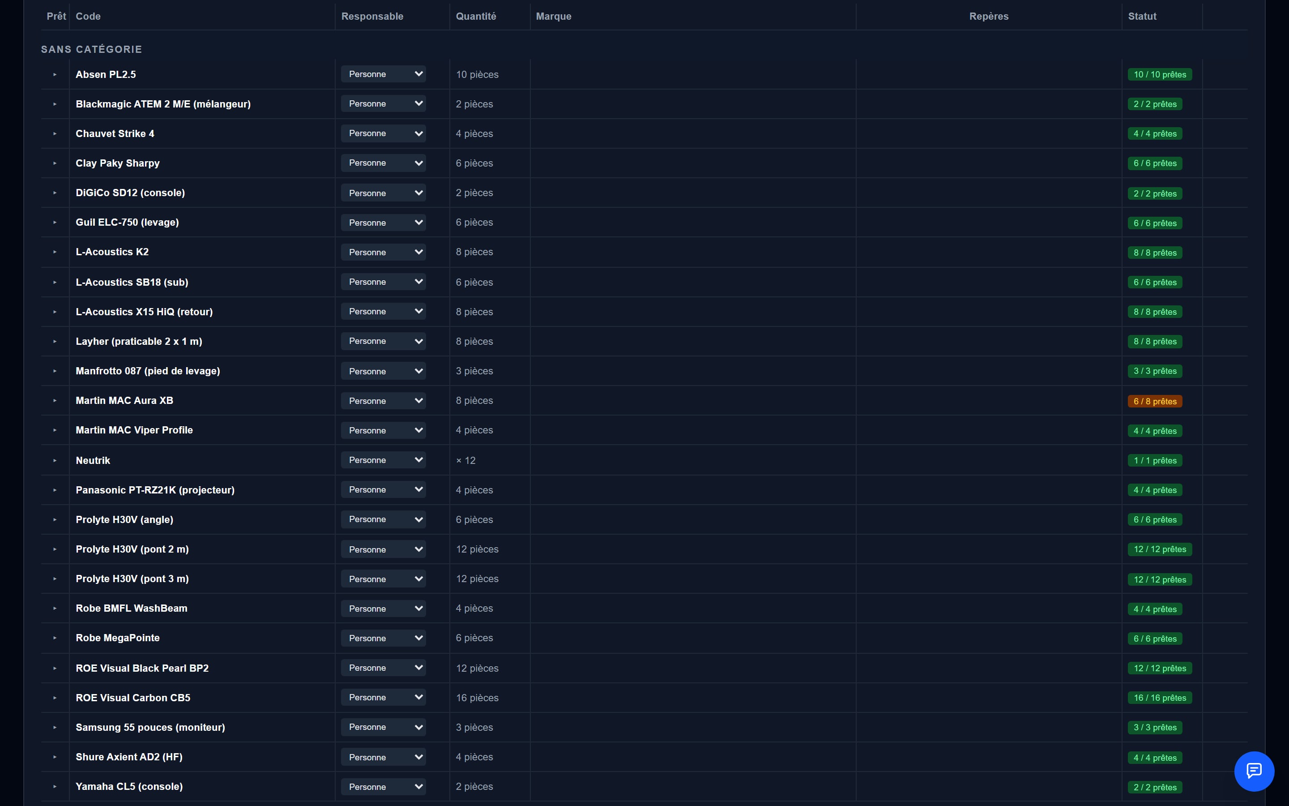Select the Layher (praticable 2 x 1 m) item
Screen dimensions: 1289x806
[138, 341]
